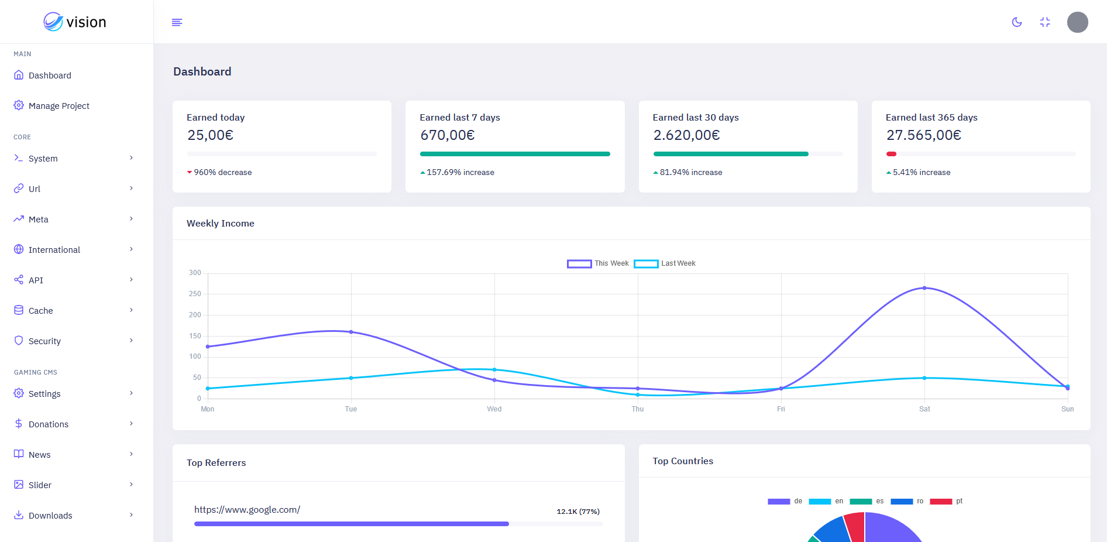Toggle the de country legend
Screen dimensions: 1107x542
[785, 501]
